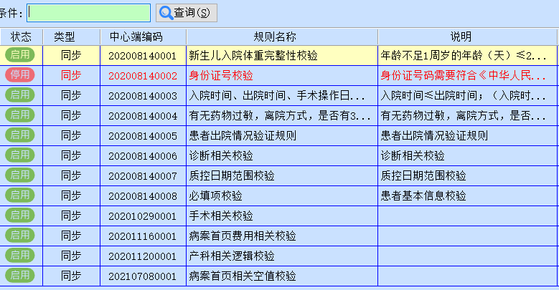The width and height of the screenshot is (559, 290).
Task: Toggle status badge of 产科相关逻辑校验 rule
Action: [x=20, y=255]
